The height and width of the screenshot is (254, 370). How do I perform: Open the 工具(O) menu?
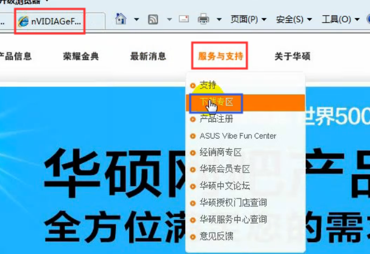pos(340,20)
